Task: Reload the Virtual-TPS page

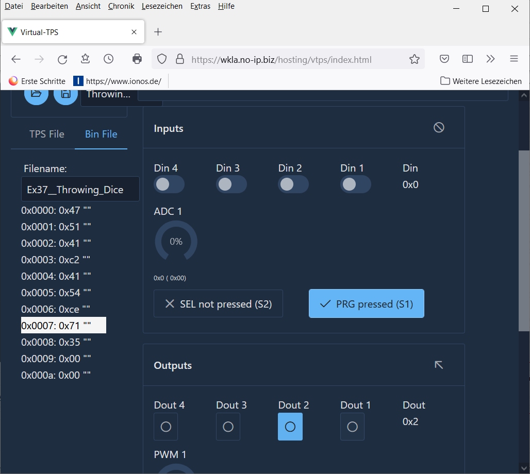Action: (62, 59)
